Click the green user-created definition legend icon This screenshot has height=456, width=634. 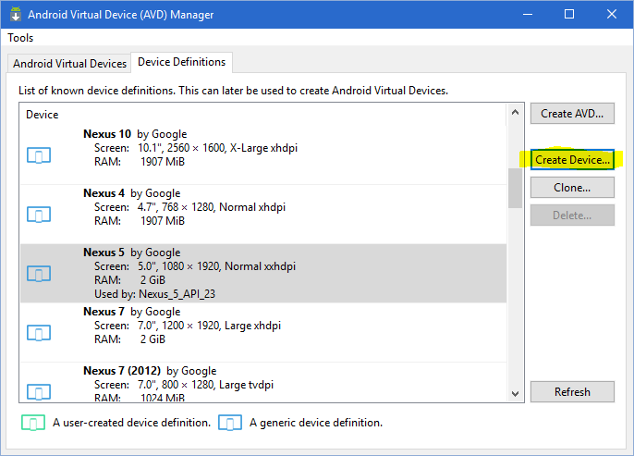click(x=34, y=423)
